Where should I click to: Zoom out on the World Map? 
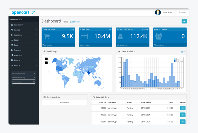coord(46,62)
